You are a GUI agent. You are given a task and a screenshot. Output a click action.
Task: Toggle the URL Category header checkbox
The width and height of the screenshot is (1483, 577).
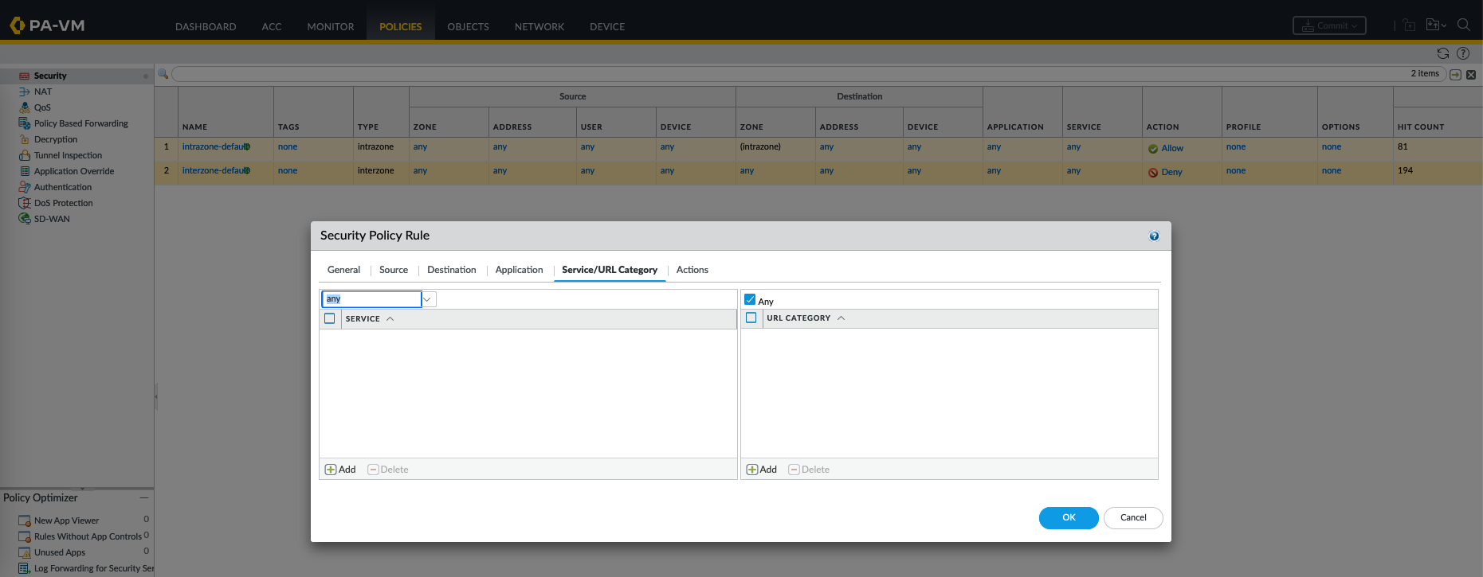pyautogui.click(x=751, y=318)
